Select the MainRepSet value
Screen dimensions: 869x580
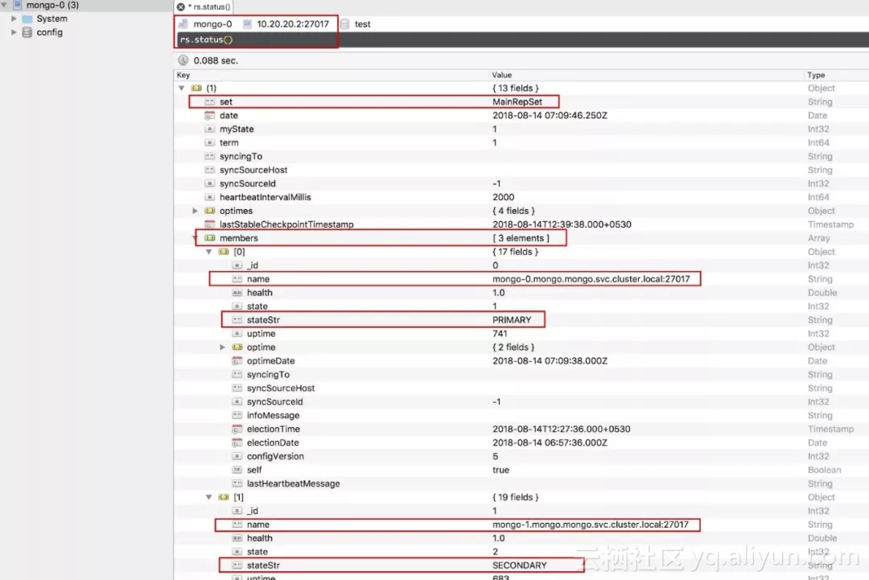tap(517, 101)
